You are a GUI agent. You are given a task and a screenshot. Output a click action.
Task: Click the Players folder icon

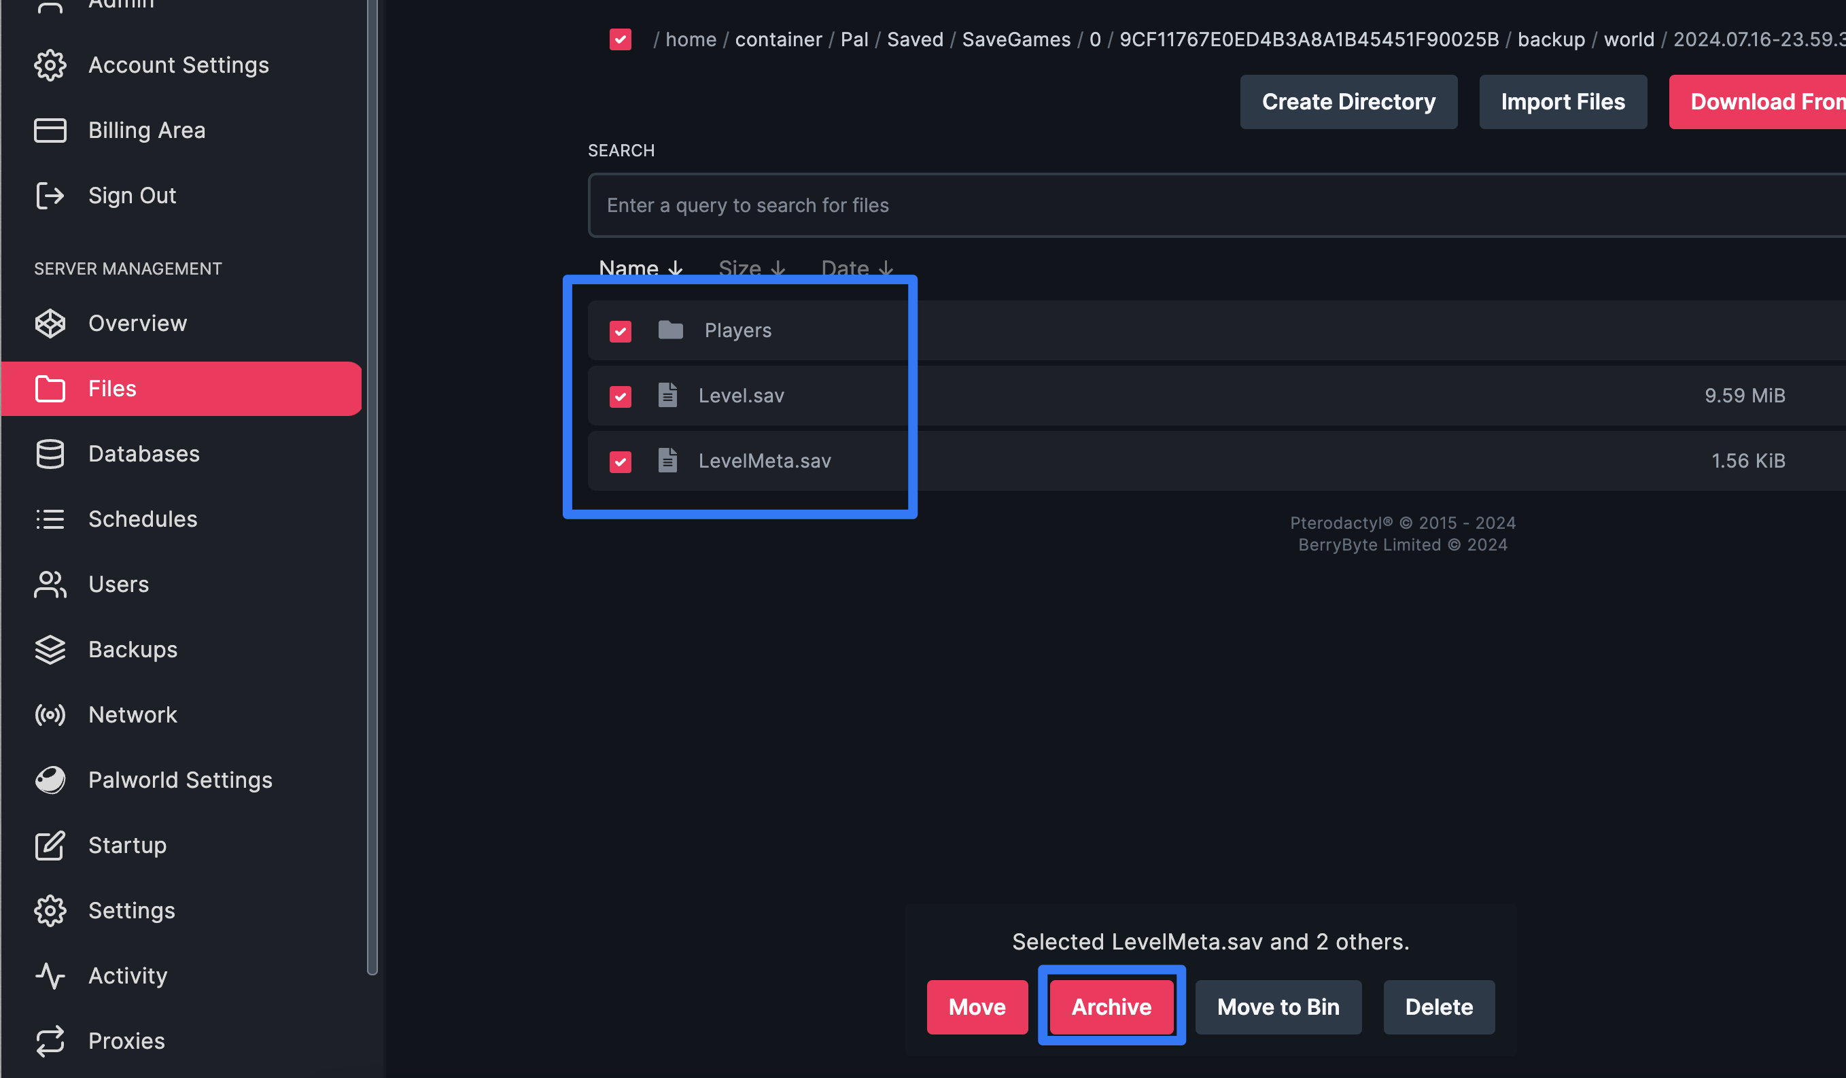[670, 330]
